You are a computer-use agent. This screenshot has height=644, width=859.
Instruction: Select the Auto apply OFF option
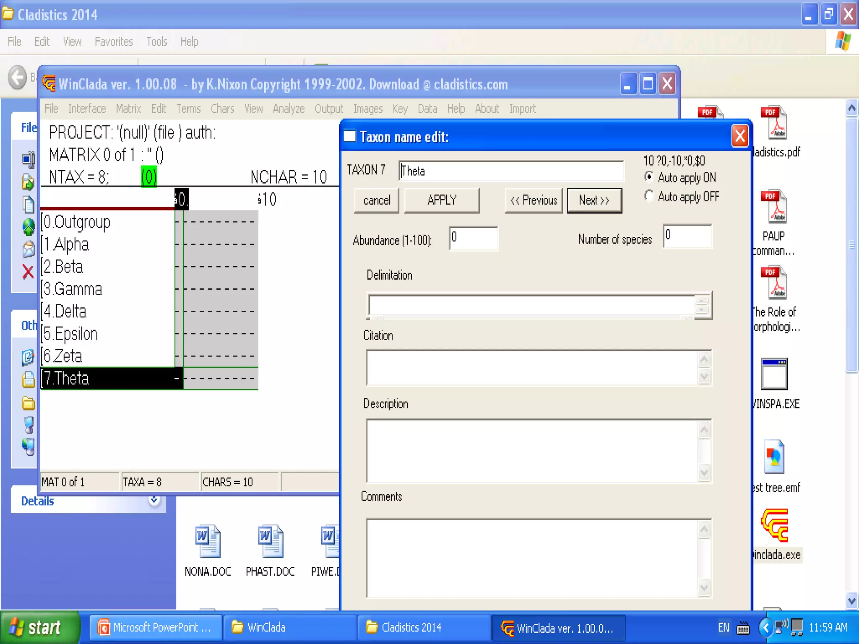click(649, 196)
